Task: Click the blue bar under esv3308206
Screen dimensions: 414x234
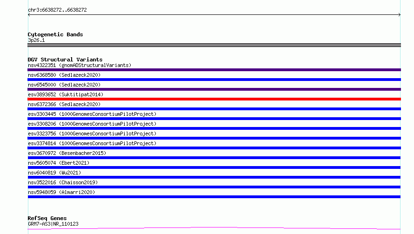Action: point(214,128)
